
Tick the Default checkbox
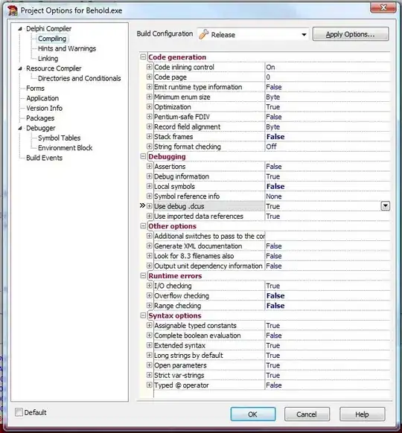tap(19, 412)
